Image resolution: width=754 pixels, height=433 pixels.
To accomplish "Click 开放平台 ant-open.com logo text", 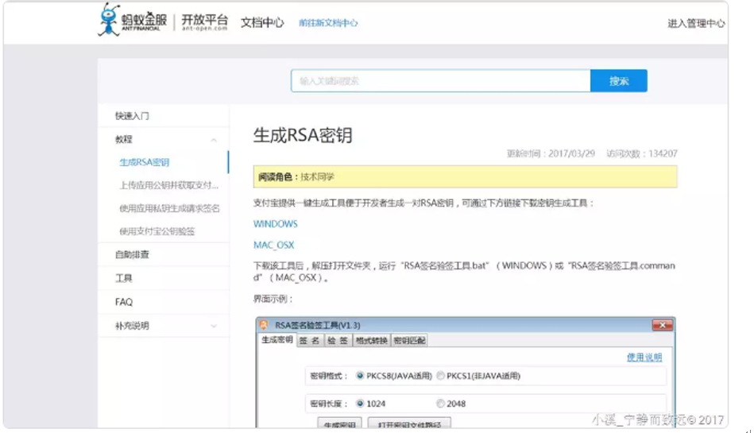I will pos(204,22).
